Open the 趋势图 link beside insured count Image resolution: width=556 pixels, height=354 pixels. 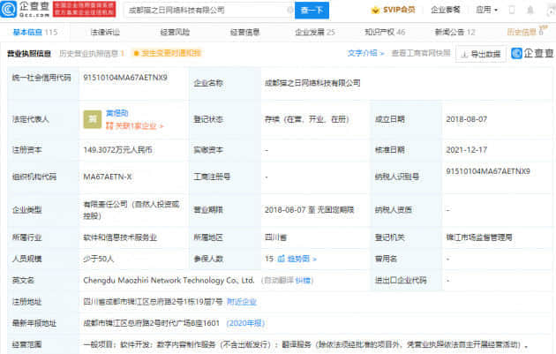302,259
